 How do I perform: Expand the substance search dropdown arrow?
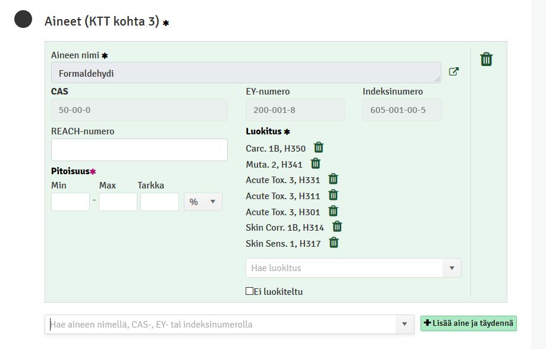(x=404, y=324)
